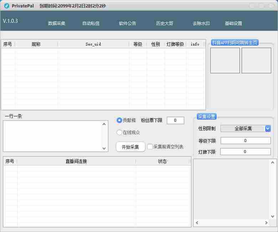The width and height of the screenshot is (278, 232).
Task: Open the 软件公告 tab
Action: coord(128,23)
